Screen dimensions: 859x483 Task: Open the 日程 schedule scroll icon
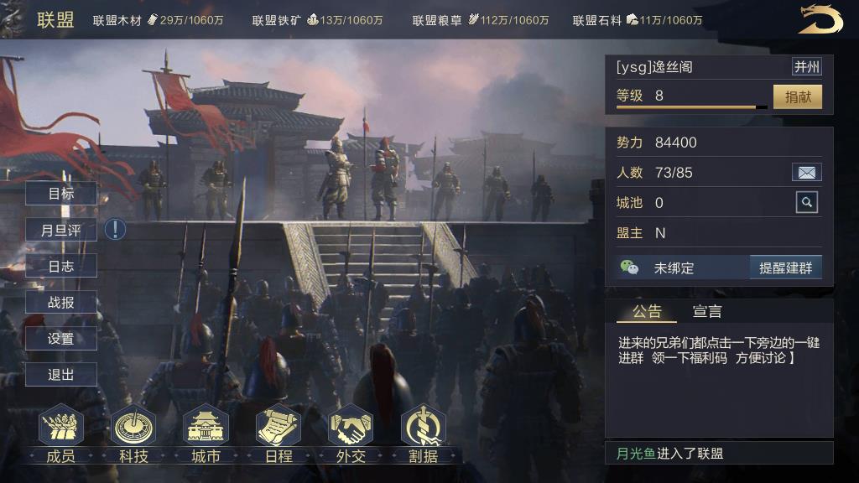tap(279, 427)
